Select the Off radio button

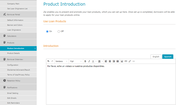pyautogui.click(x=59, y=31)
